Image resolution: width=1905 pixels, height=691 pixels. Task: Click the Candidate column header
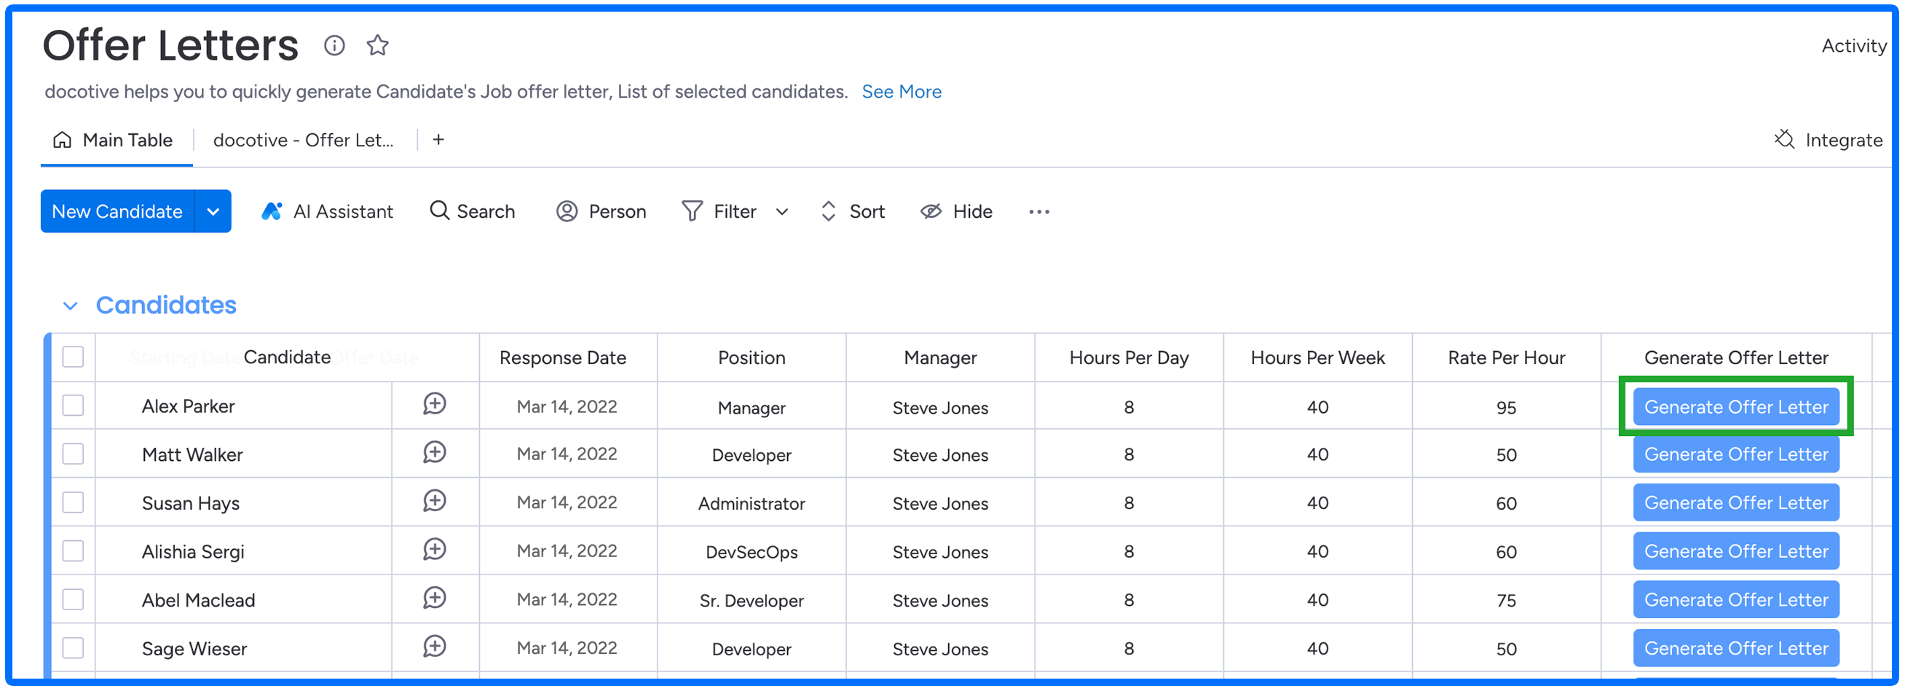pyautogui.click(x=287, y=358)
